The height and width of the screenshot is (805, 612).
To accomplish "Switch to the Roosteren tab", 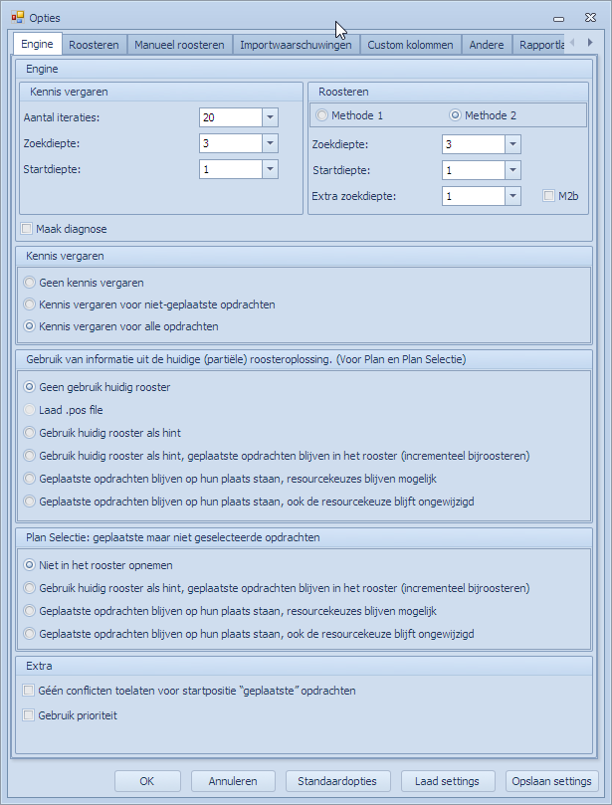I will click(x=94, y=45).
